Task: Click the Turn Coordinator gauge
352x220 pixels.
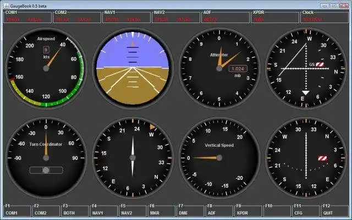Action: click(46, 158)
